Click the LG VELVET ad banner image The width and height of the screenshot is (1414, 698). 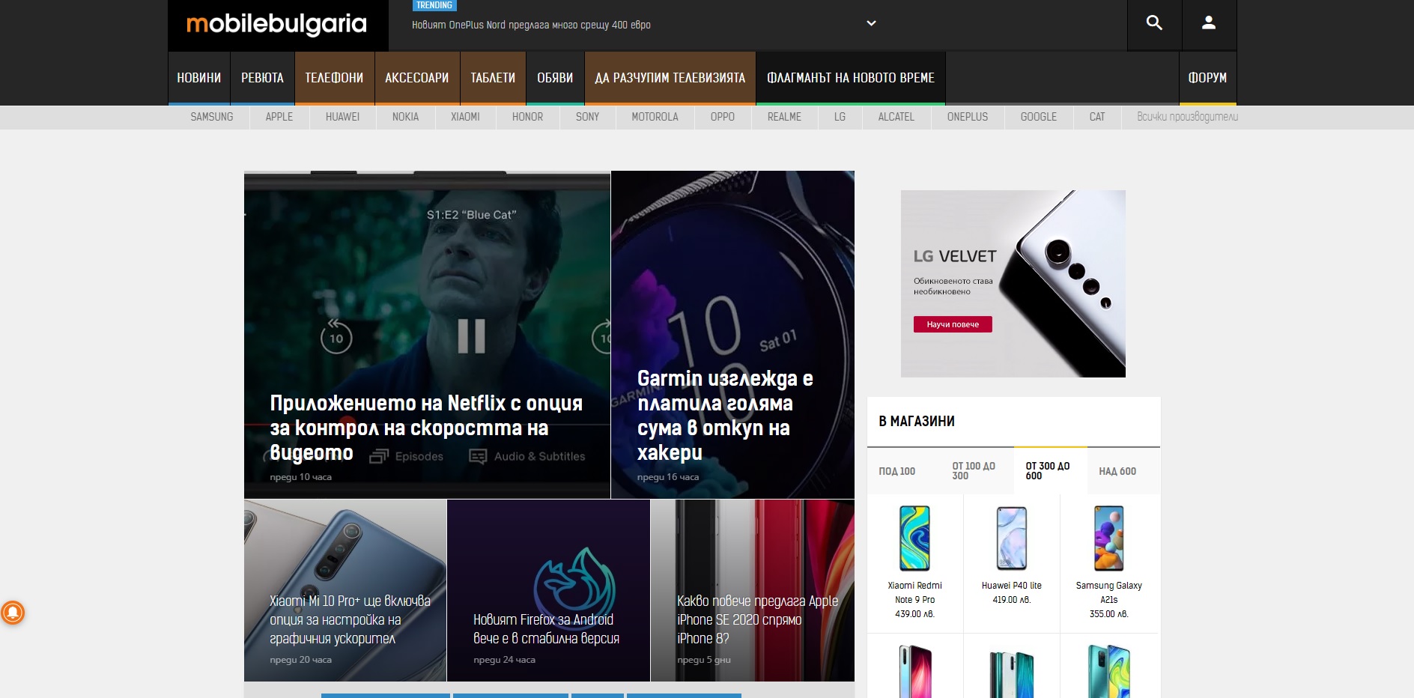pos(1013,284)
